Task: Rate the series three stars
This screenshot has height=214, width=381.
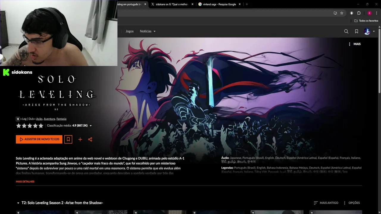Action: (30, 126)
